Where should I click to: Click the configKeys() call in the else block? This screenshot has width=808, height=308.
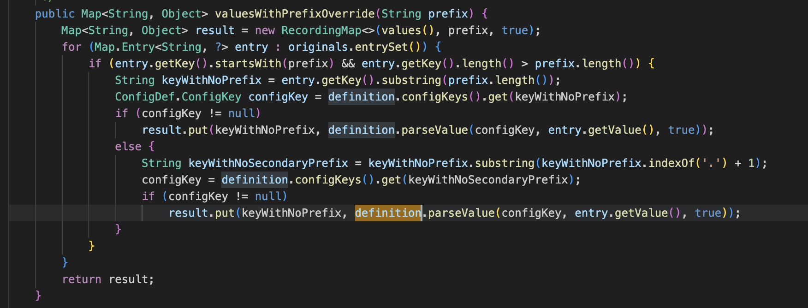point(335,180)
